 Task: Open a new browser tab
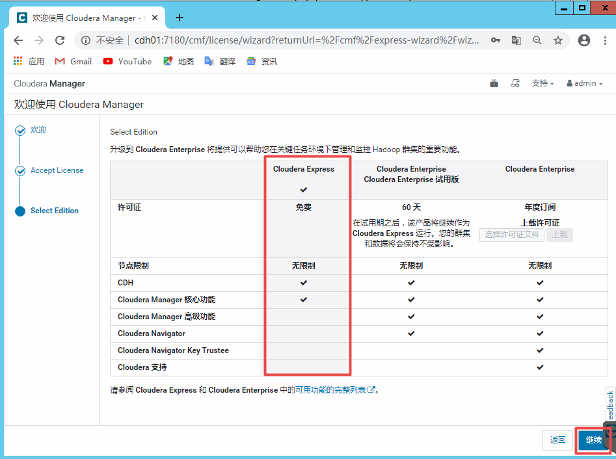180,18
